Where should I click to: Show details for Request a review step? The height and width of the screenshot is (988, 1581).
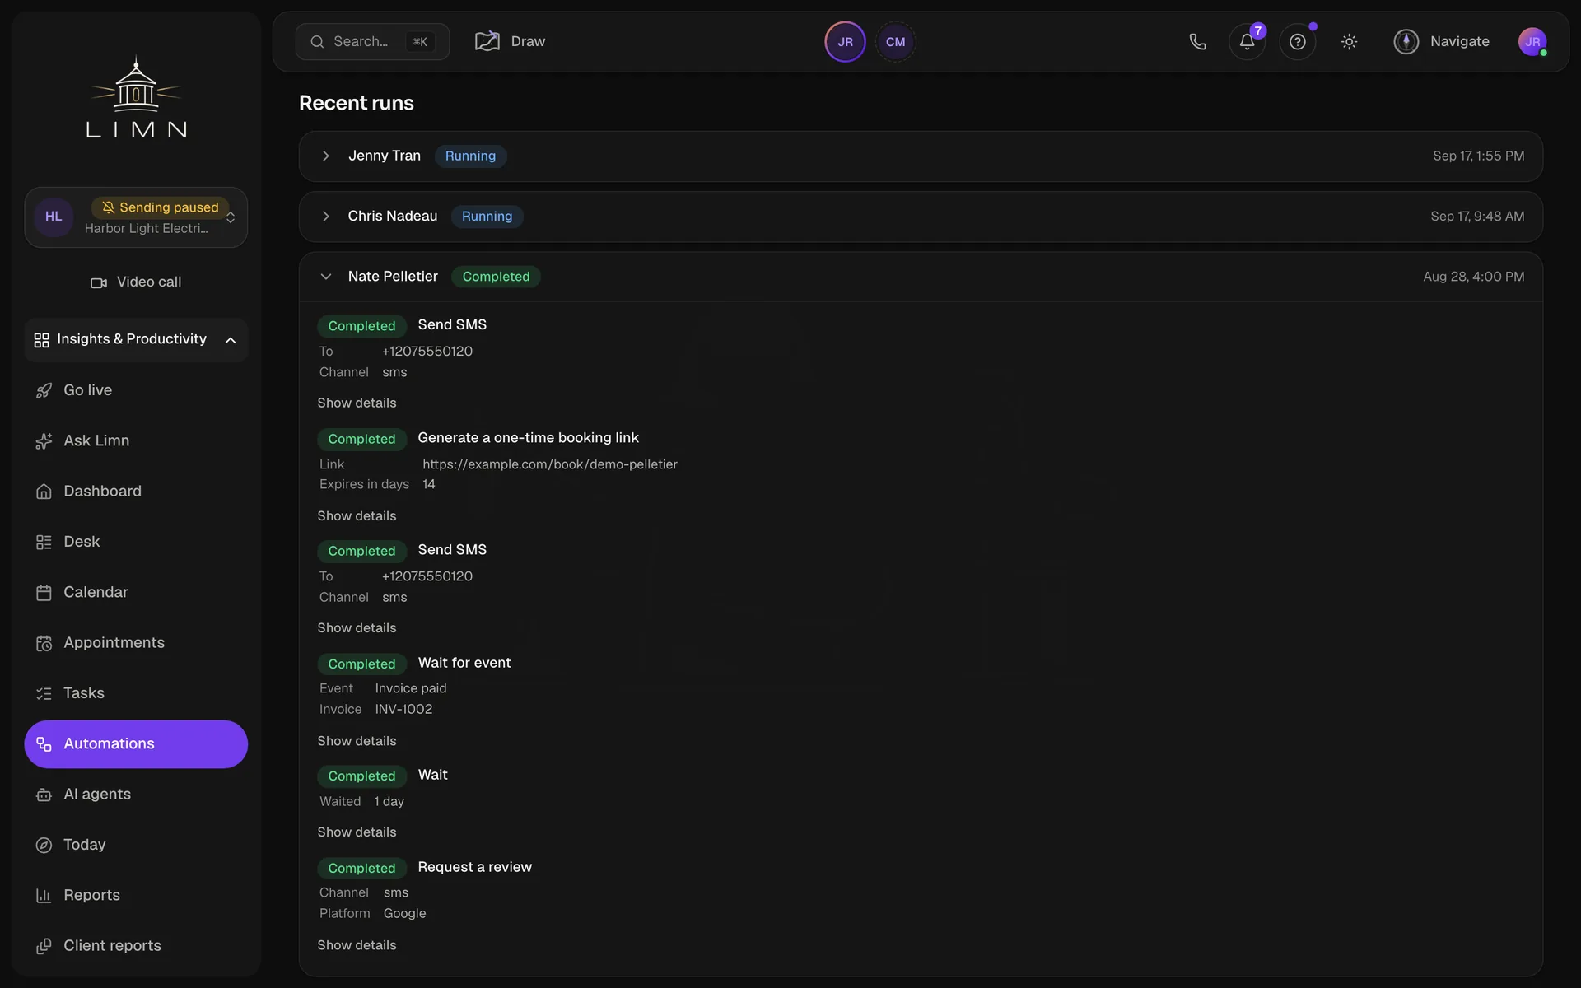click(x=357, y=946)
